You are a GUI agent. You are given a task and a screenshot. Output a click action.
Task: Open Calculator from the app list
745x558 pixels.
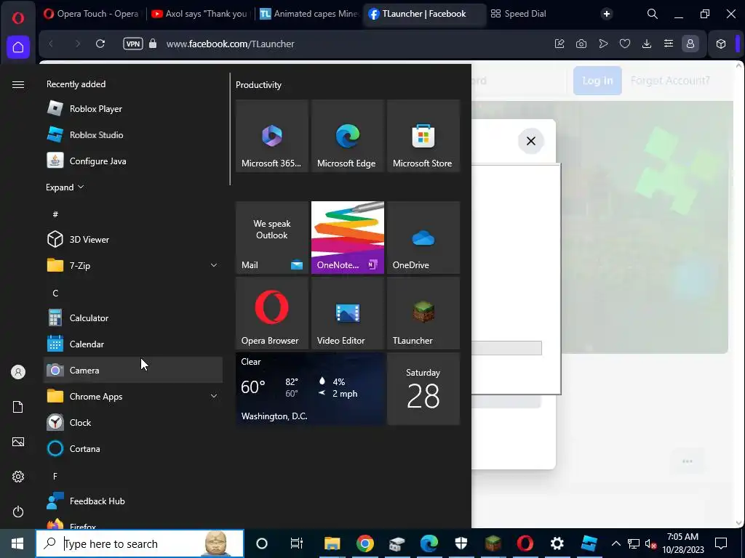point(132,318)
